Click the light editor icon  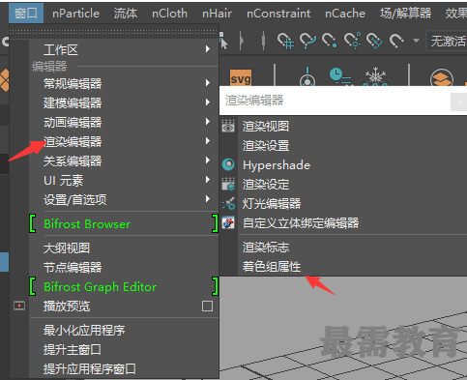[228, 203]
